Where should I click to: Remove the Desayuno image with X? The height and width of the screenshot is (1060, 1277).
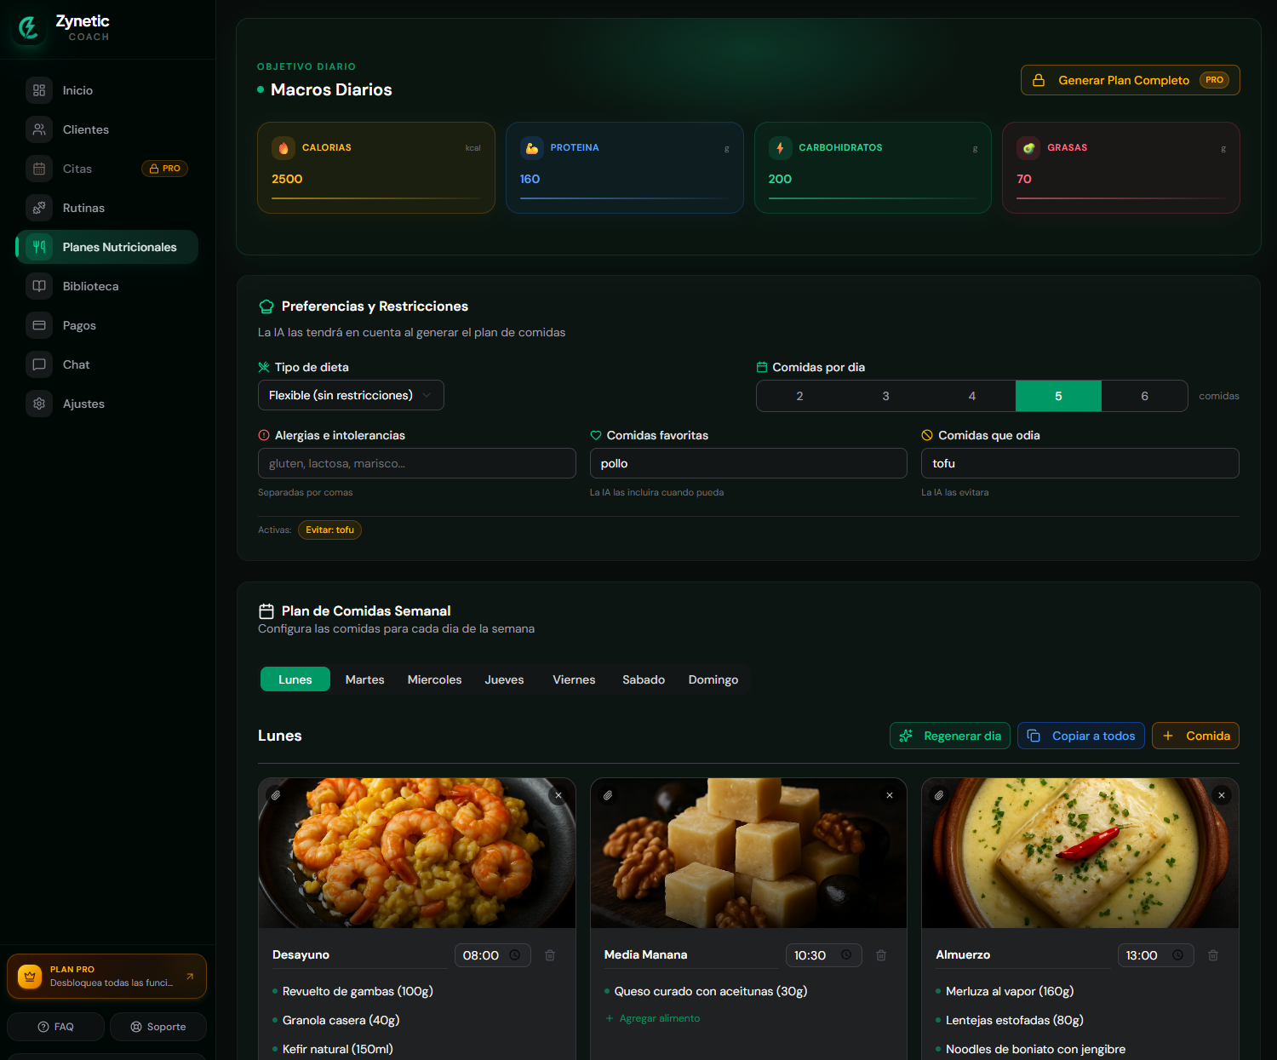(558, 795)
